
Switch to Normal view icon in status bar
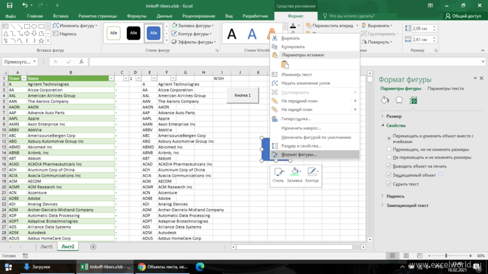click(x=392, y=255)
